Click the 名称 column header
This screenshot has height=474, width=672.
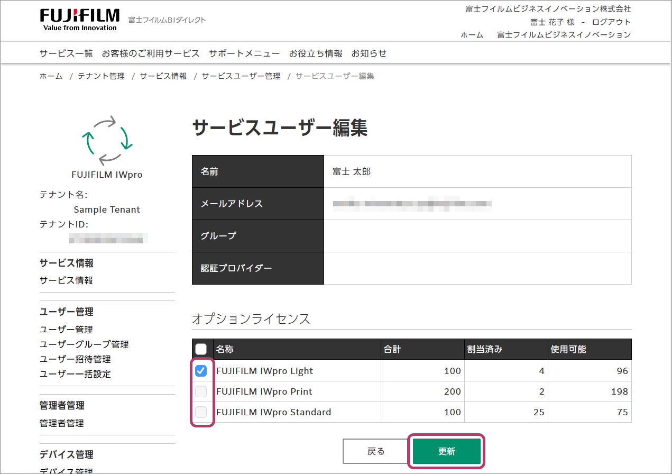click(x=297, y=349)
